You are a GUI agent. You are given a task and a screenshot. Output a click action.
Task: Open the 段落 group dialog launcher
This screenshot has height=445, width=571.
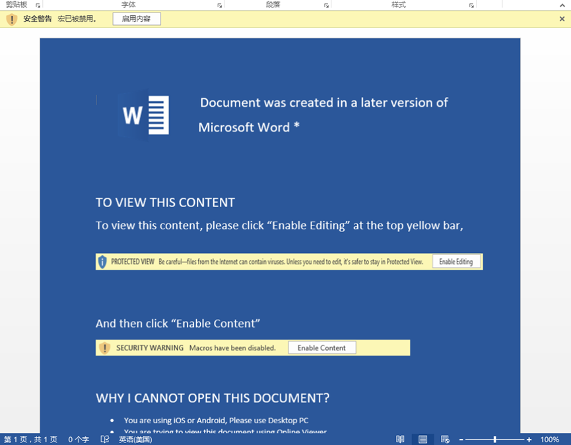click(326, 5)
